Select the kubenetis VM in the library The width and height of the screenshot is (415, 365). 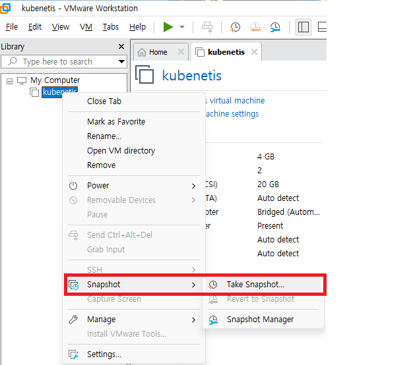[60, 92]
